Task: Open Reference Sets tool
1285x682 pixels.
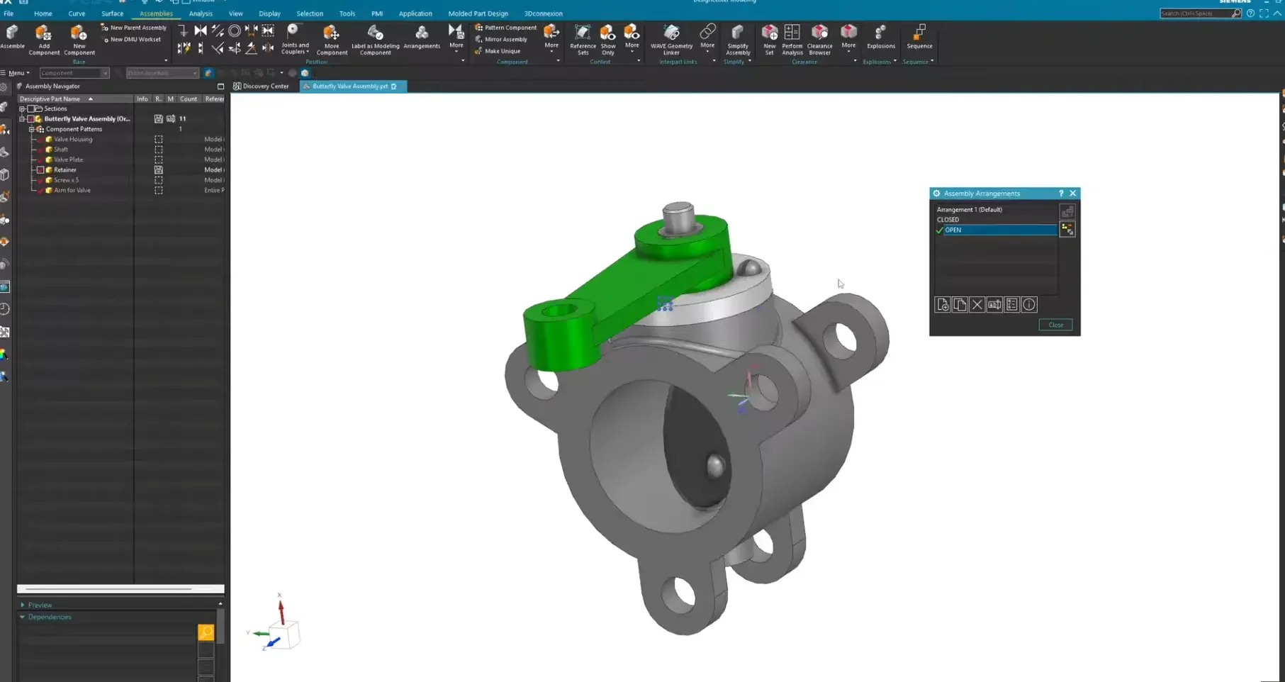Action: (583, 40)
